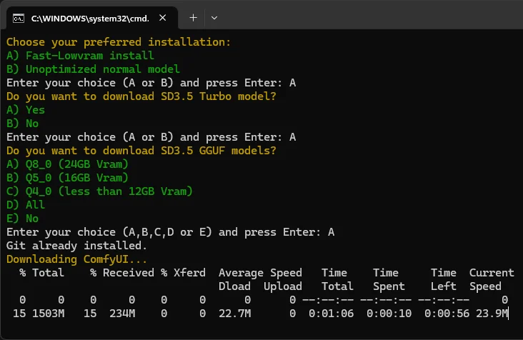523x340 pixels.
Task: Open a new terminal tab with plus
Action: click(193, 18)
